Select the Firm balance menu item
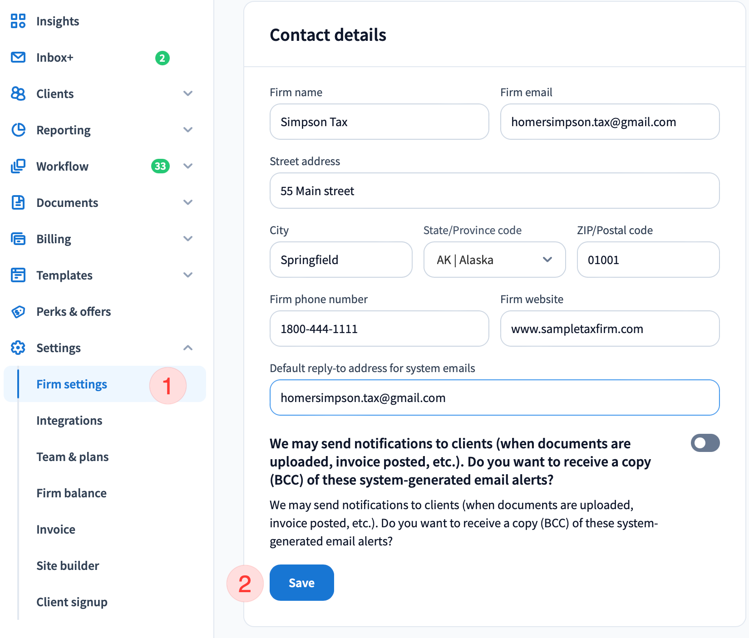This screenshot has width=749, height=638. click(72, 493)
